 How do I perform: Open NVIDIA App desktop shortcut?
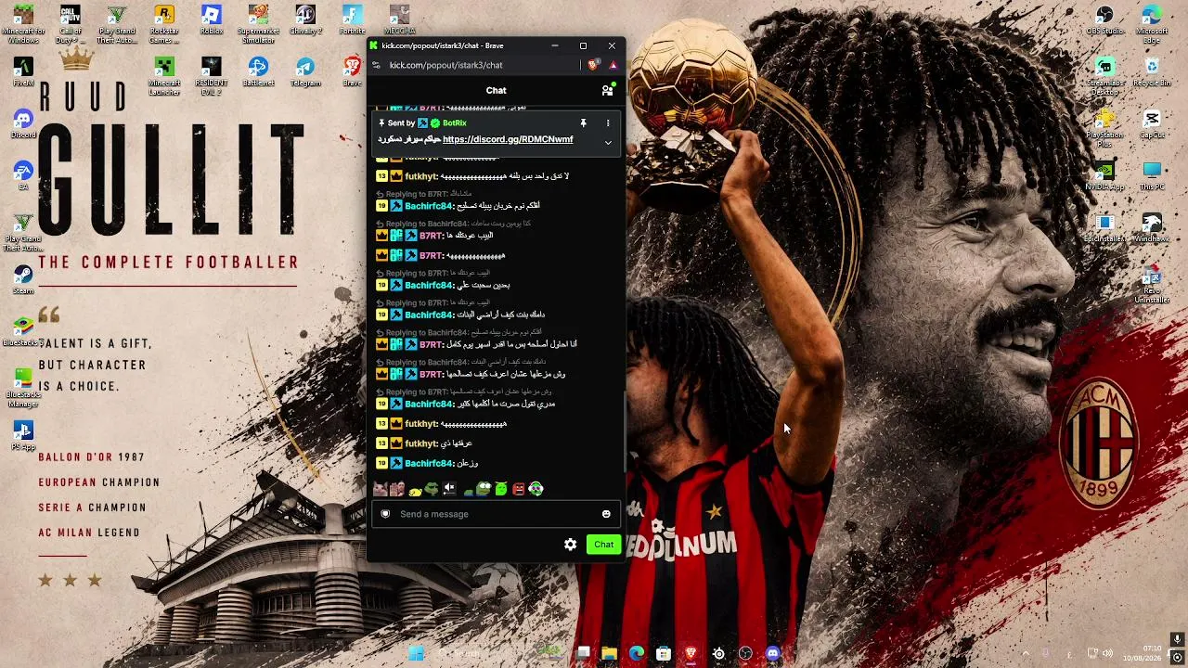click(1104, 176)
